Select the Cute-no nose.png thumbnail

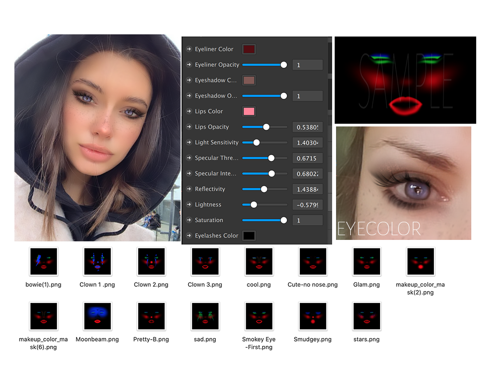(313, 261)
